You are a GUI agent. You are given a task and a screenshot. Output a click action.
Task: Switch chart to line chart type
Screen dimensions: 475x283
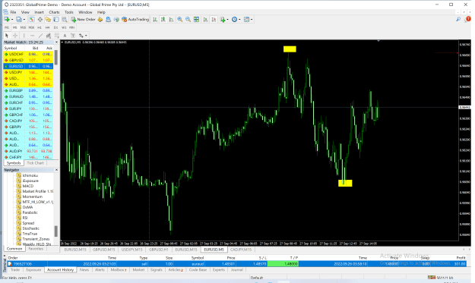(171, 20)
